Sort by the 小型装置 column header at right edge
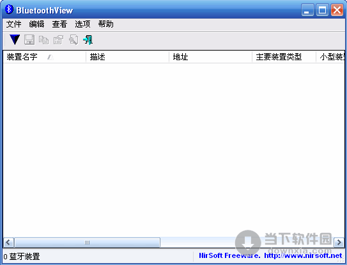 point(330,57)
